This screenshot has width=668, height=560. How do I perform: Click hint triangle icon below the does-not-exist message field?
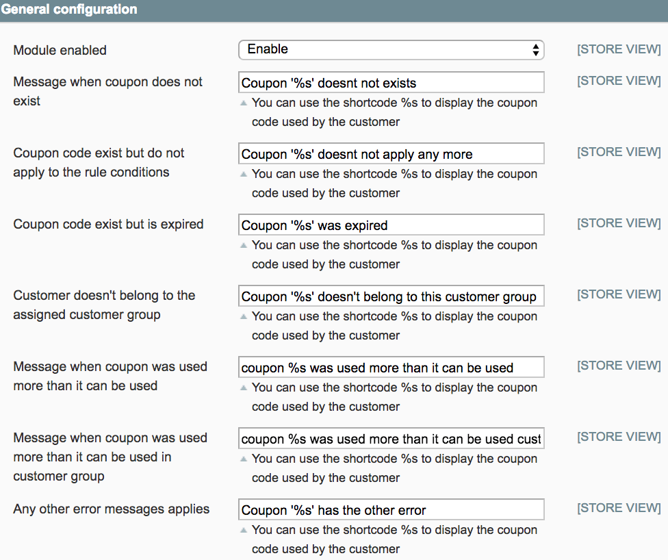243,103
